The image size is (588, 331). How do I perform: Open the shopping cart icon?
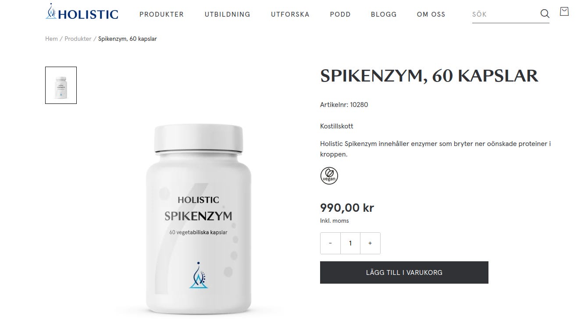(564, 11)
